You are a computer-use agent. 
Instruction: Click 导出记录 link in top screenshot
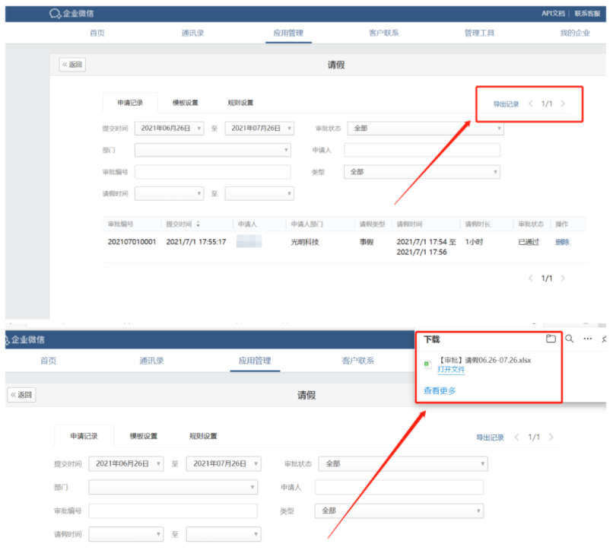pos(506,104)
